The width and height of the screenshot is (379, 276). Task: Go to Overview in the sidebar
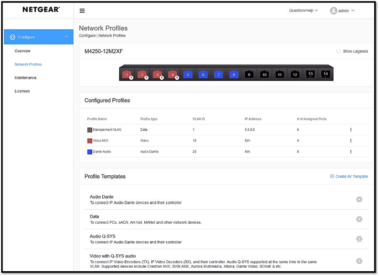[x=22, y=51]
